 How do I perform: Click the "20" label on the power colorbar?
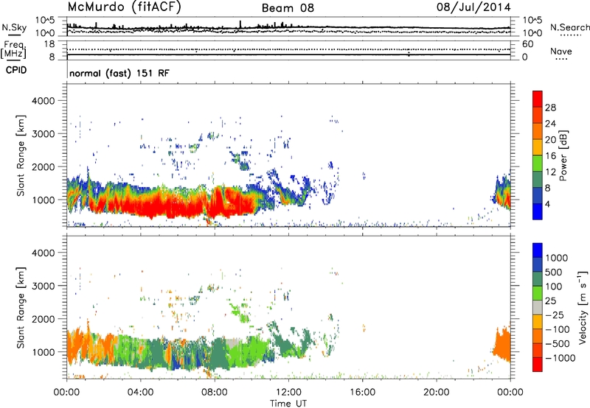click(550, 140)
